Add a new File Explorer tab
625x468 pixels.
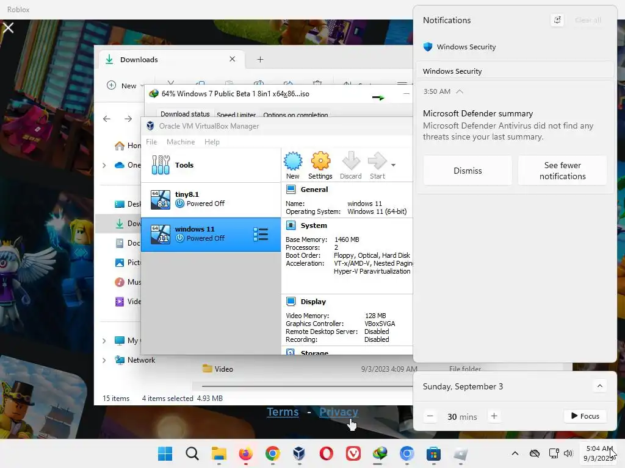coord(260,60)
